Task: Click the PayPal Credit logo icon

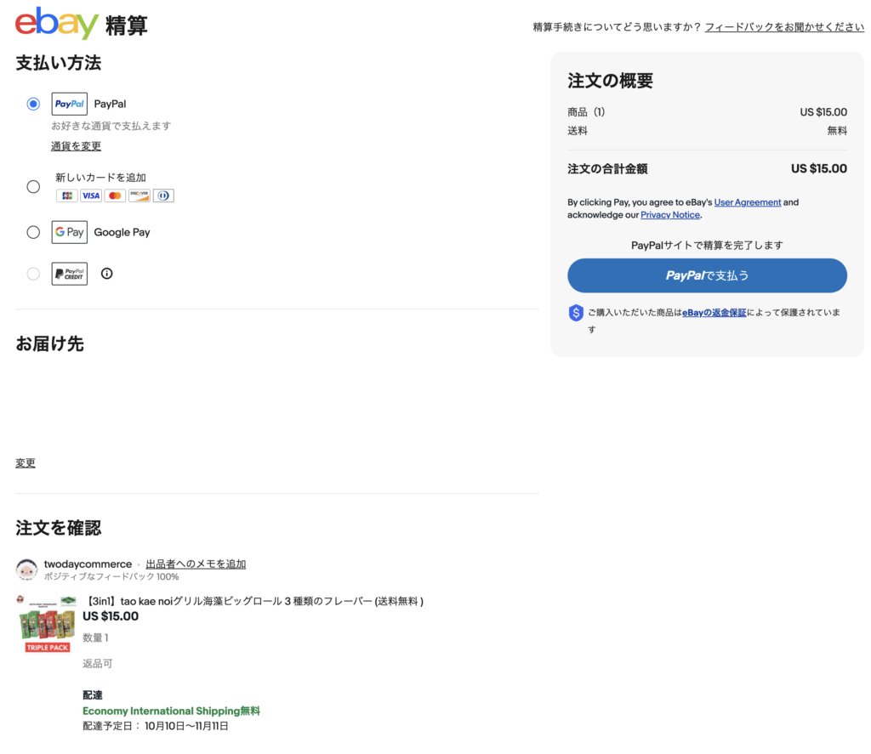Action: pos(69,274)
